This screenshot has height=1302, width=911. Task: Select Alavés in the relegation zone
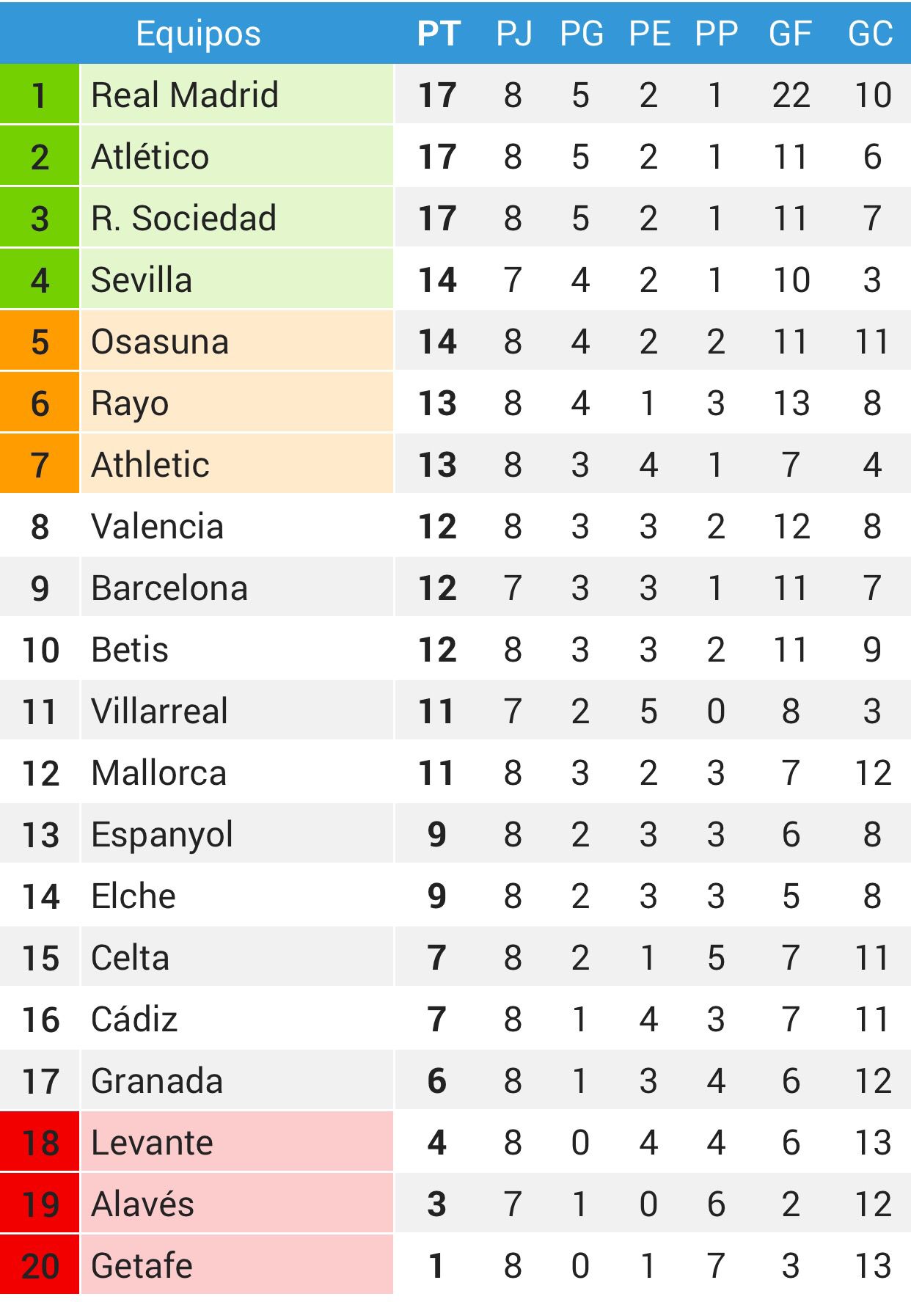tap(142, 1204)
